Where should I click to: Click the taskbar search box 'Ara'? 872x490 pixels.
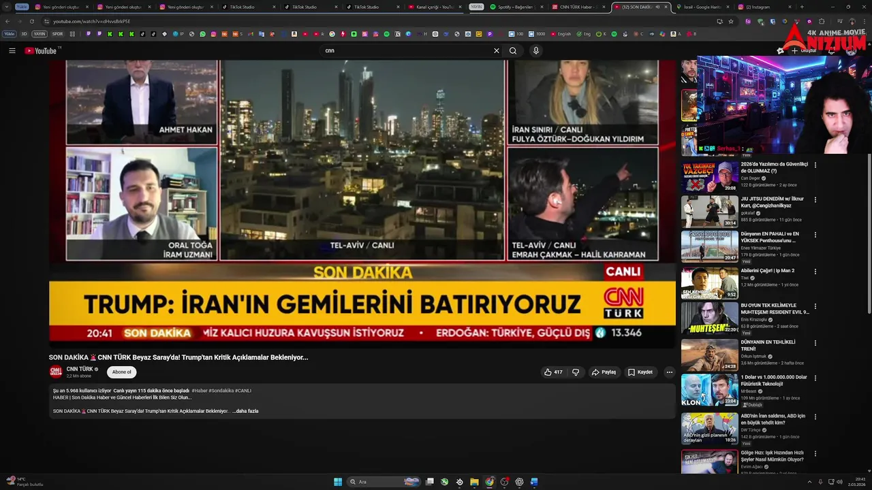385,482
